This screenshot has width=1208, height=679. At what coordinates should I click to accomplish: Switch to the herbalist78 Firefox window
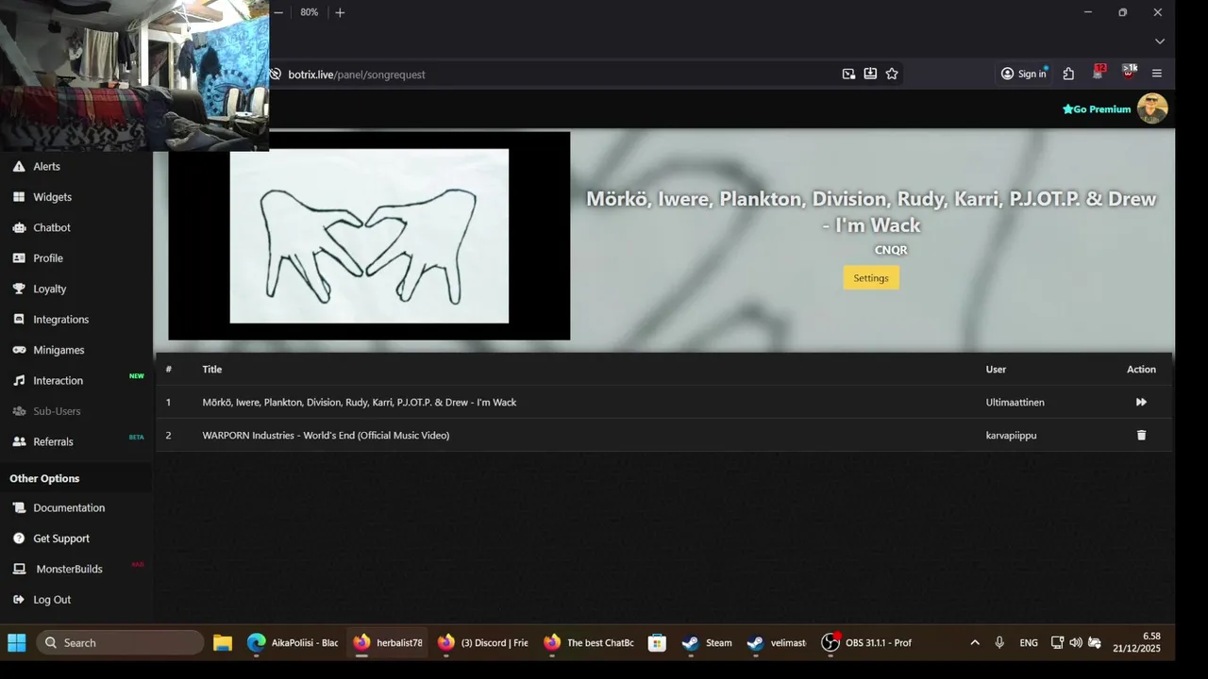(x=388, y=643)
